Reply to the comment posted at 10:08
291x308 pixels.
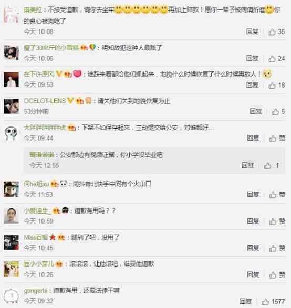click(252, 31)
